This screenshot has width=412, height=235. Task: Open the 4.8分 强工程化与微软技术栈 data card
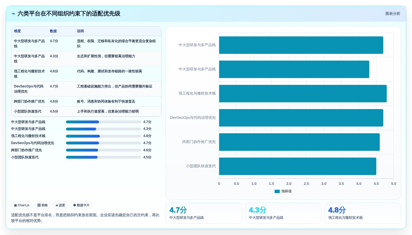pos(362,213)
